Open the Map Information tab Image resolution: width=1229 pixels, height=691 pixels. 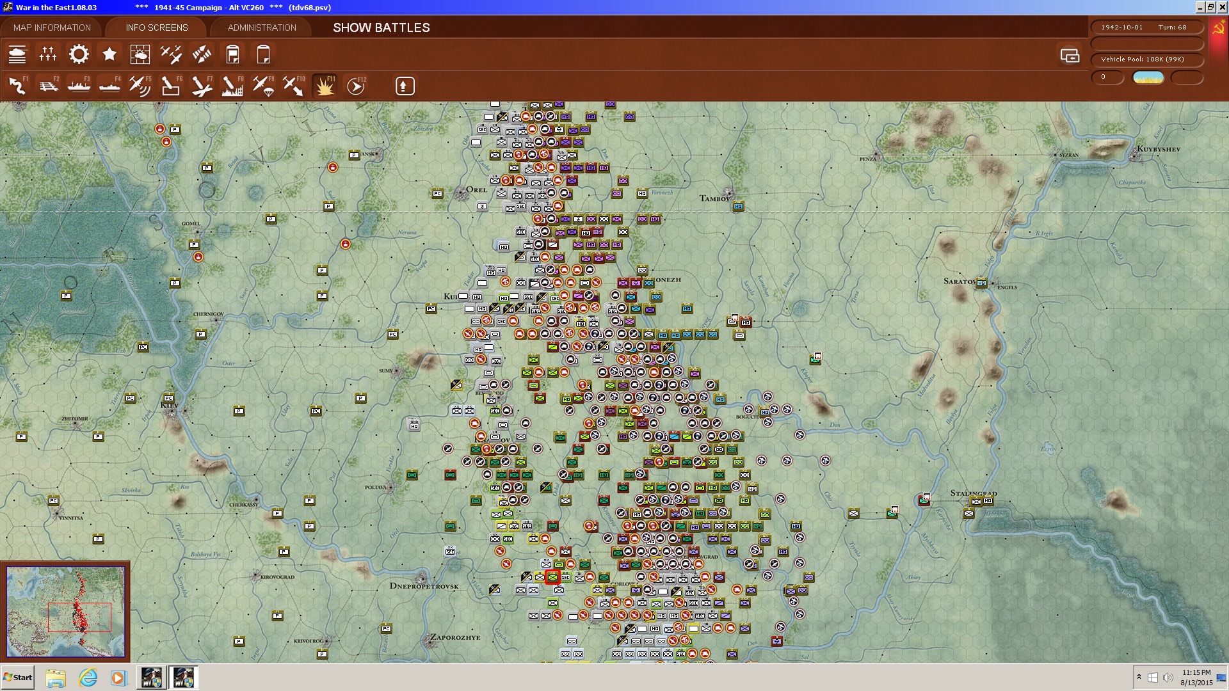[x=52, y=28]
